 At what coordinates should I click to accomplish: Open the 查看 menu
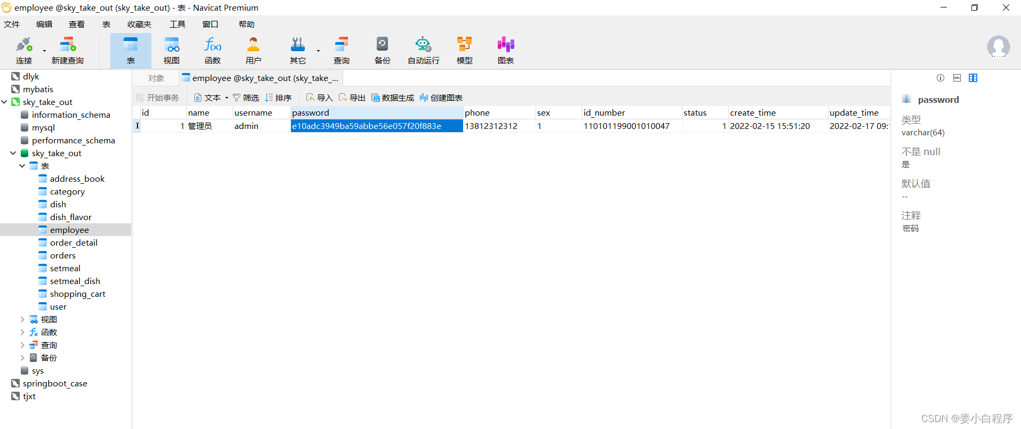coord(77,25)
